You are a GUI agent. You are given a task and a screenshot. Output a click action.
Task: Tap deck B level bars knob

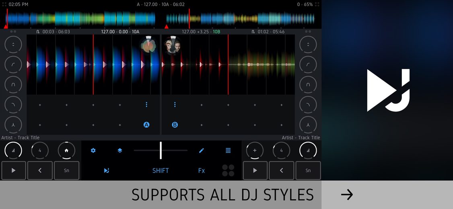point(308,150)
